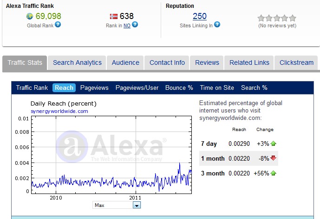
Task: Click the Reputation heading
Action: [180, 6]
